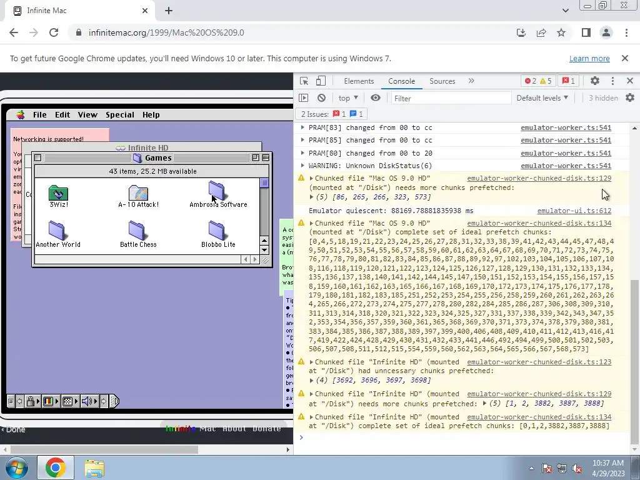Select the Battle Chess folder icon

pos(137,230)
